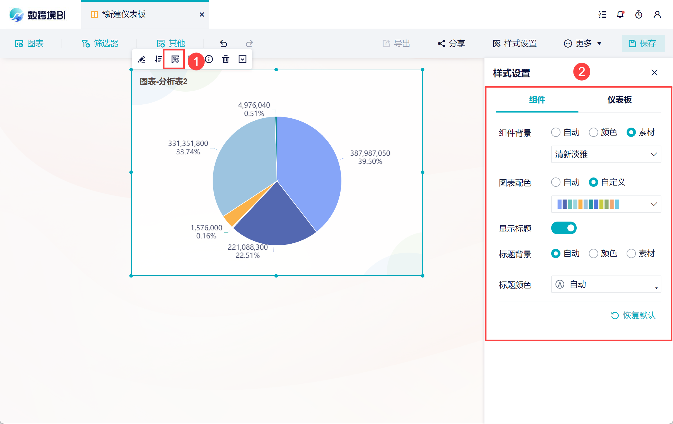
Task: Open component style settings icon on chart toolbar
Action: [x=175, y=59]
